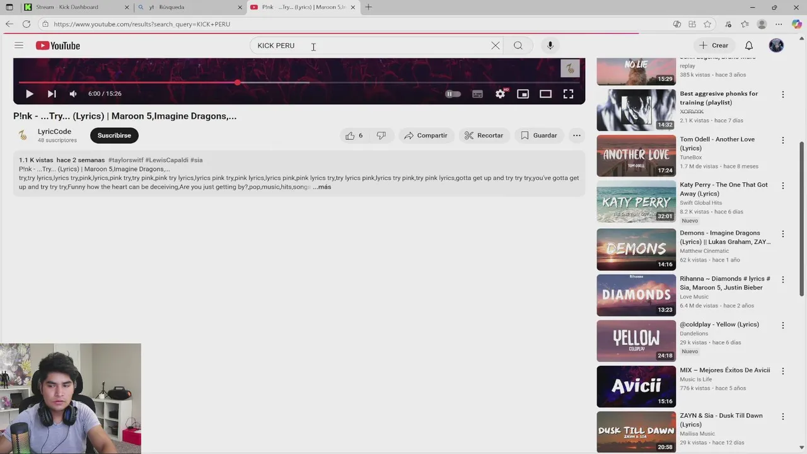The image size is (807, 454).
Task: Open options for Best aggresive phonks video
Action: [783, 95]
